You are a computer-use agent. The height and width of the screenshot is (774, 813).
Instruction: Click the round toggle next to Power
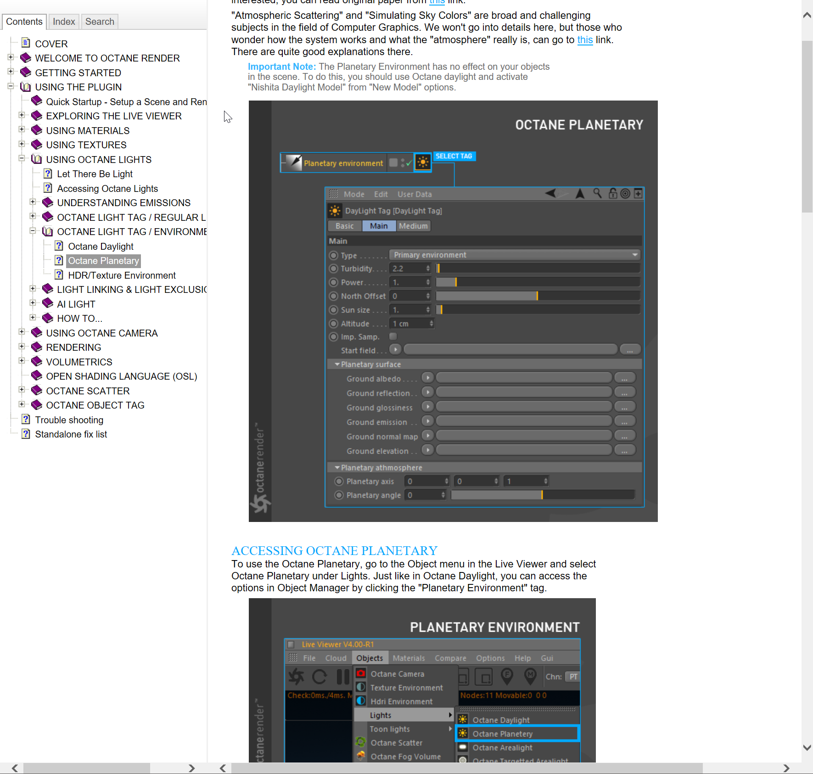(x=334, y=282)
